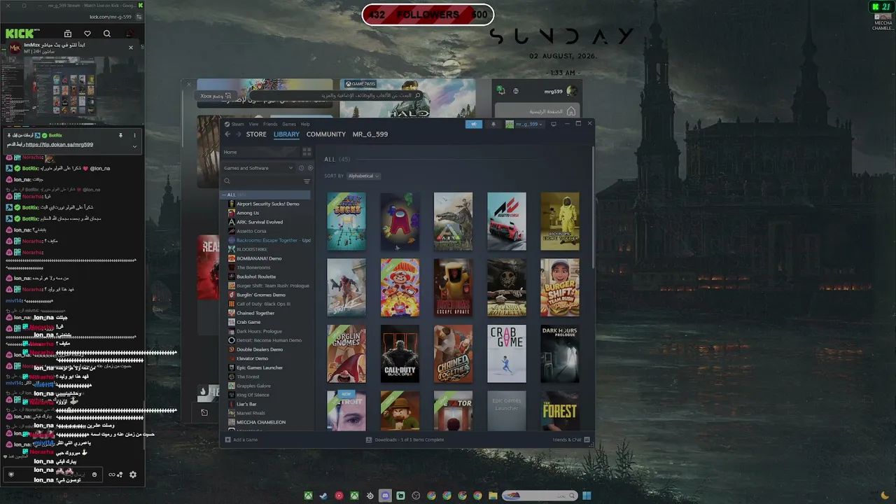Open File Explorer from the taskbar
This screenshot has width=896, height=504.
[493, 496]
